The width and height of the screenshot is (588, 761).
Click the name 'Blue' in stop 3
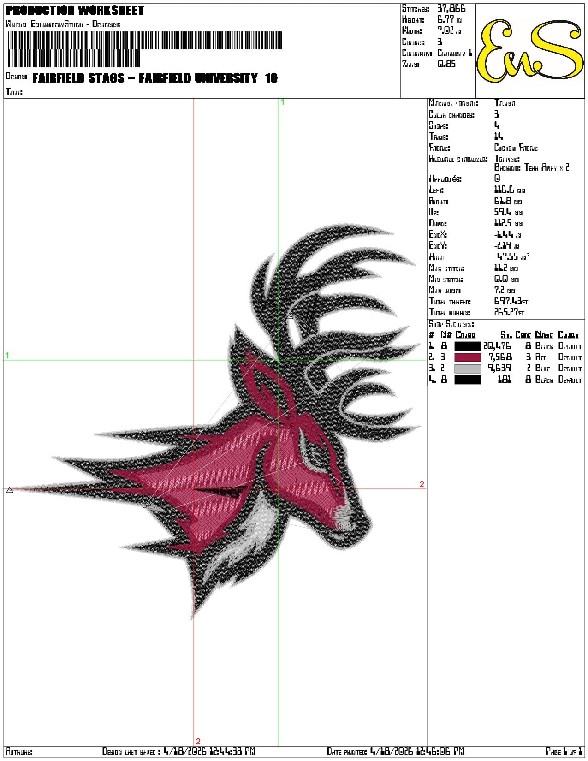[542, 369]
